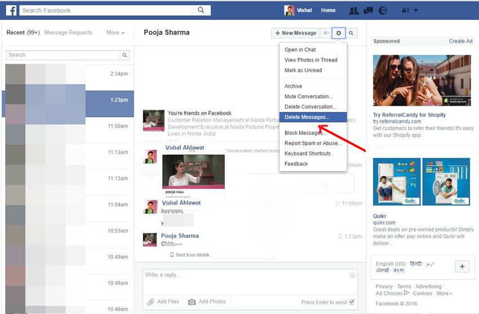
Task: Open the messages icon in top bar
Action: tap(369, 10)
